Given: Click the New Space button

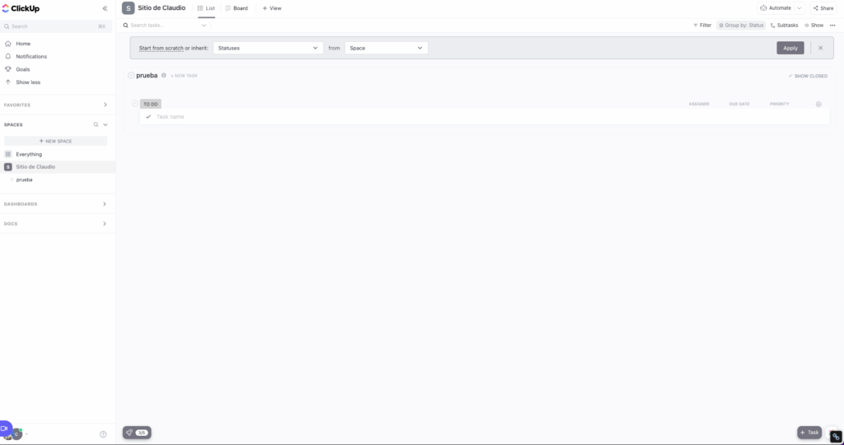Looking at the screenshot, I should tap(56, 141).
